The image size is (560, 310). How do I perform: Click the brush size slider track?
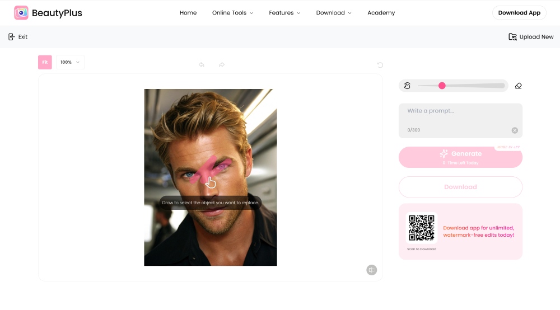point(461,86)
